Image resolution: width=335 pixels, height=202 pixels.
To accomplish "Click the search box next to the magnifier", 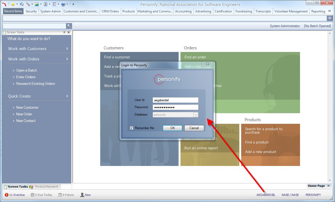I will [x=34, y=26].
